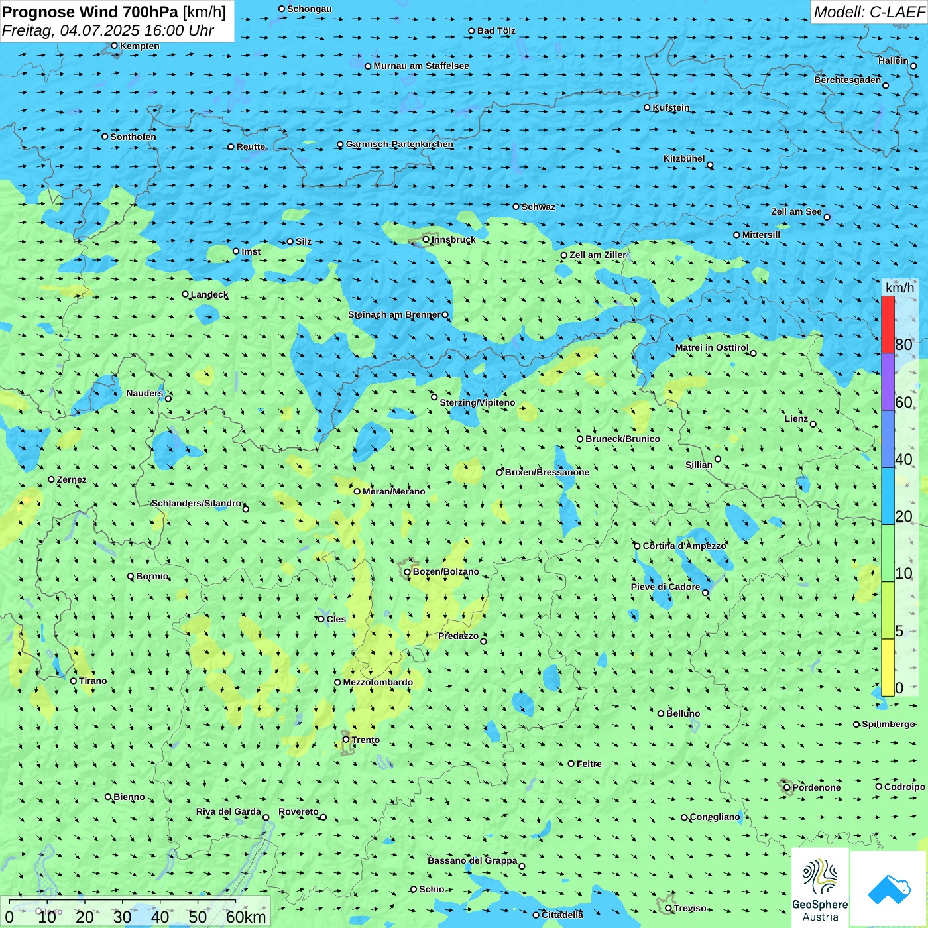Click the Nauders location label
Screen dimensions: 928x928
tap(145, 393)
